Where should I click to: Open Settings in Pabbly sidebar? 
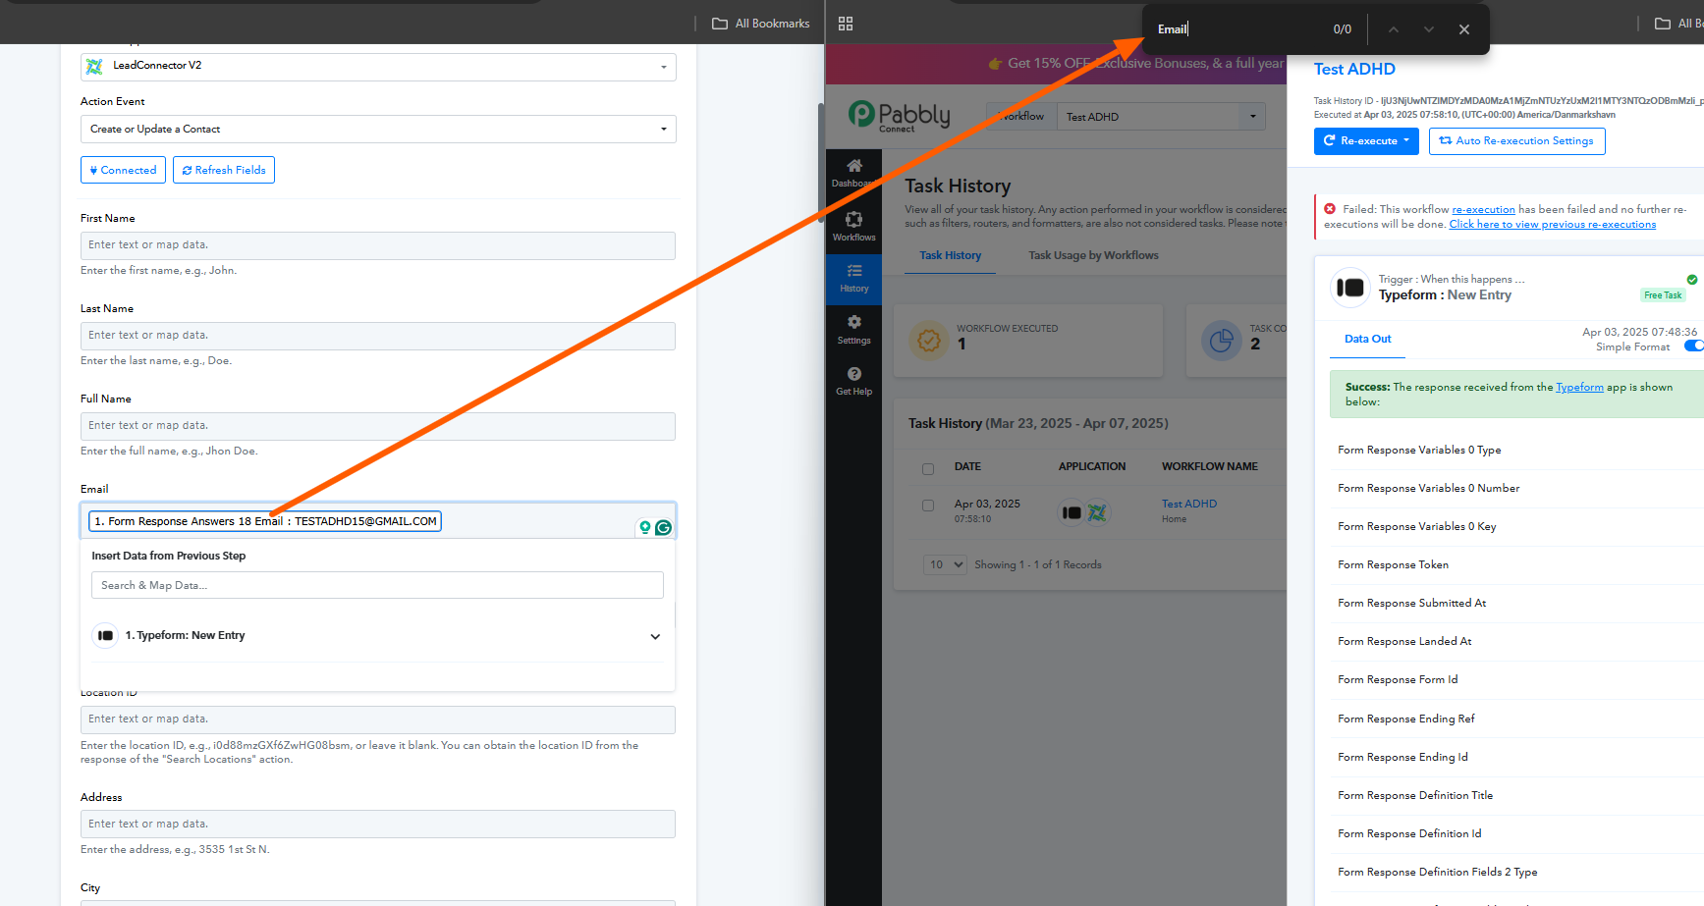click(x=853, y=330)
